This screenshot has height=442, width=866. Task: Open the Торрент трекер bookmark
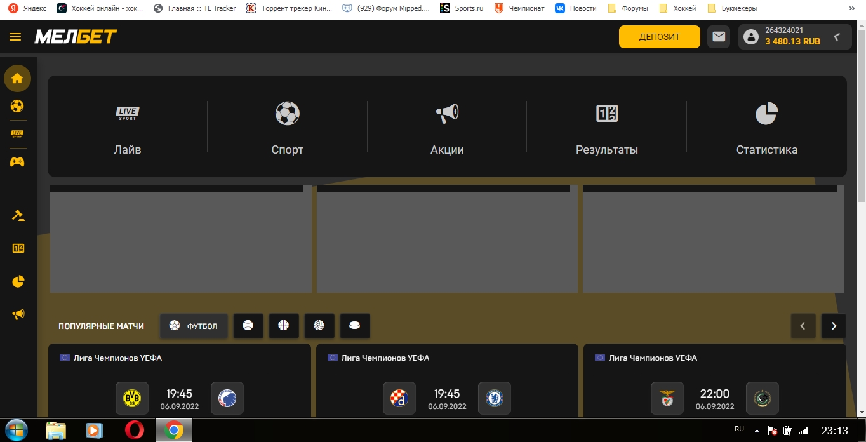pos(290,8)
